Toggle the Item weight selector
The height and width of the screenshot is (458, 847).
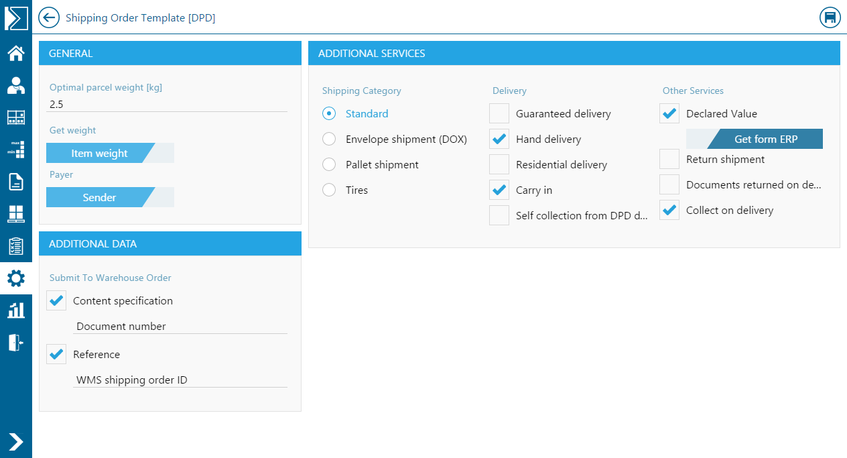coord(110,154)
